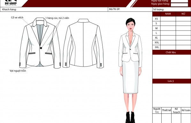The width and height of the screenshot is (191, 123).
Task: Click the front jacket center button
Action: coord(41,48)
